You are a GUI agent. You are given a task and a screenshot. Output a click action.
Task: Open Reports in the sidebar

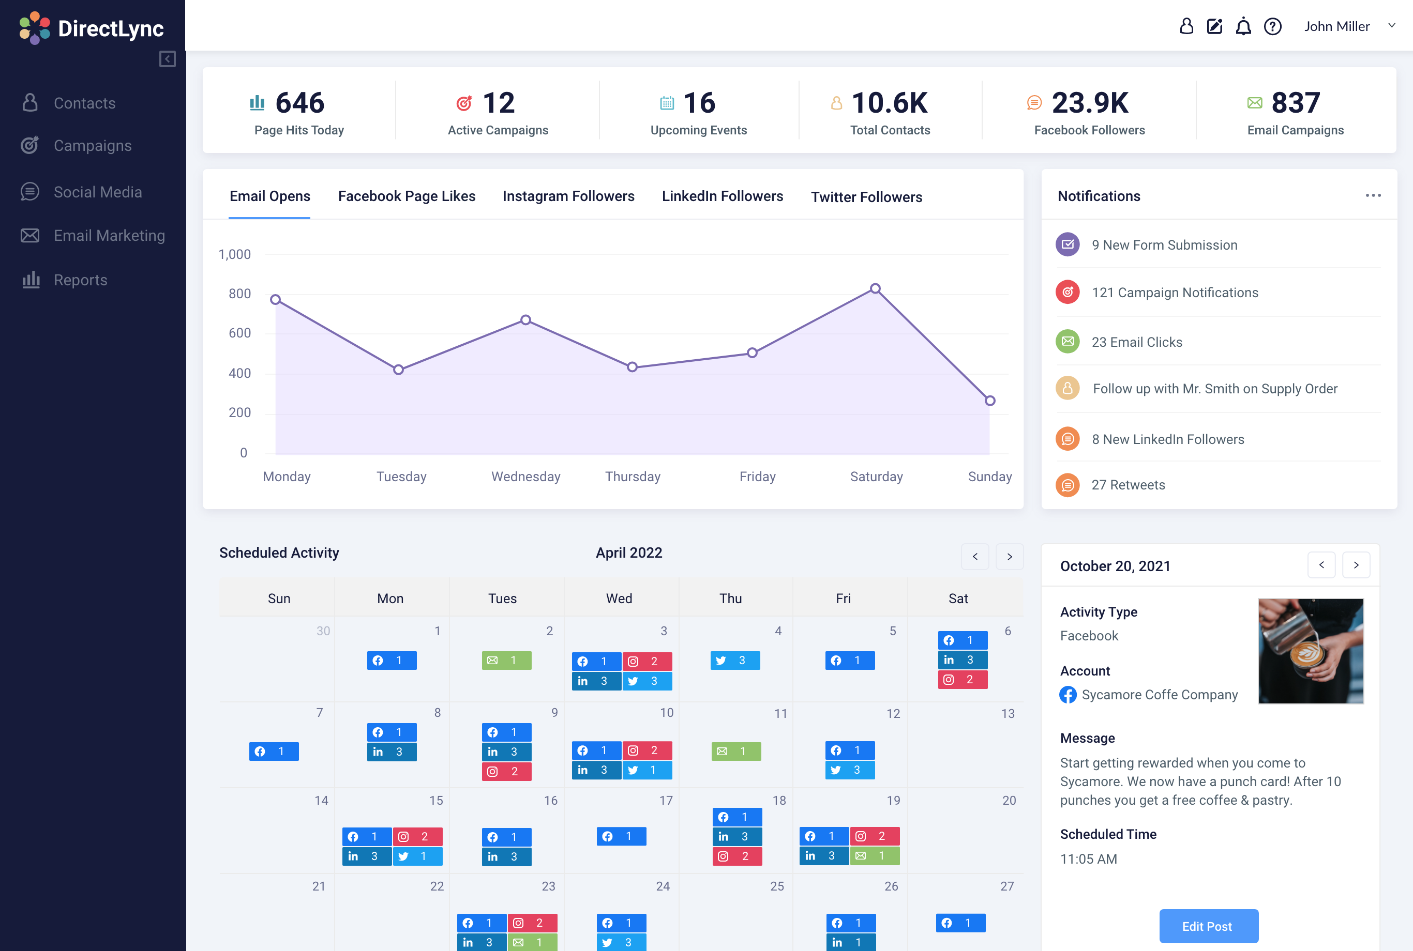[80, 280]
